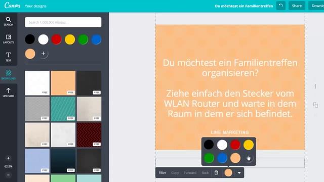Pick red in popup color palette
This screenshot has height=182, width=324.
tap(235, 145)
